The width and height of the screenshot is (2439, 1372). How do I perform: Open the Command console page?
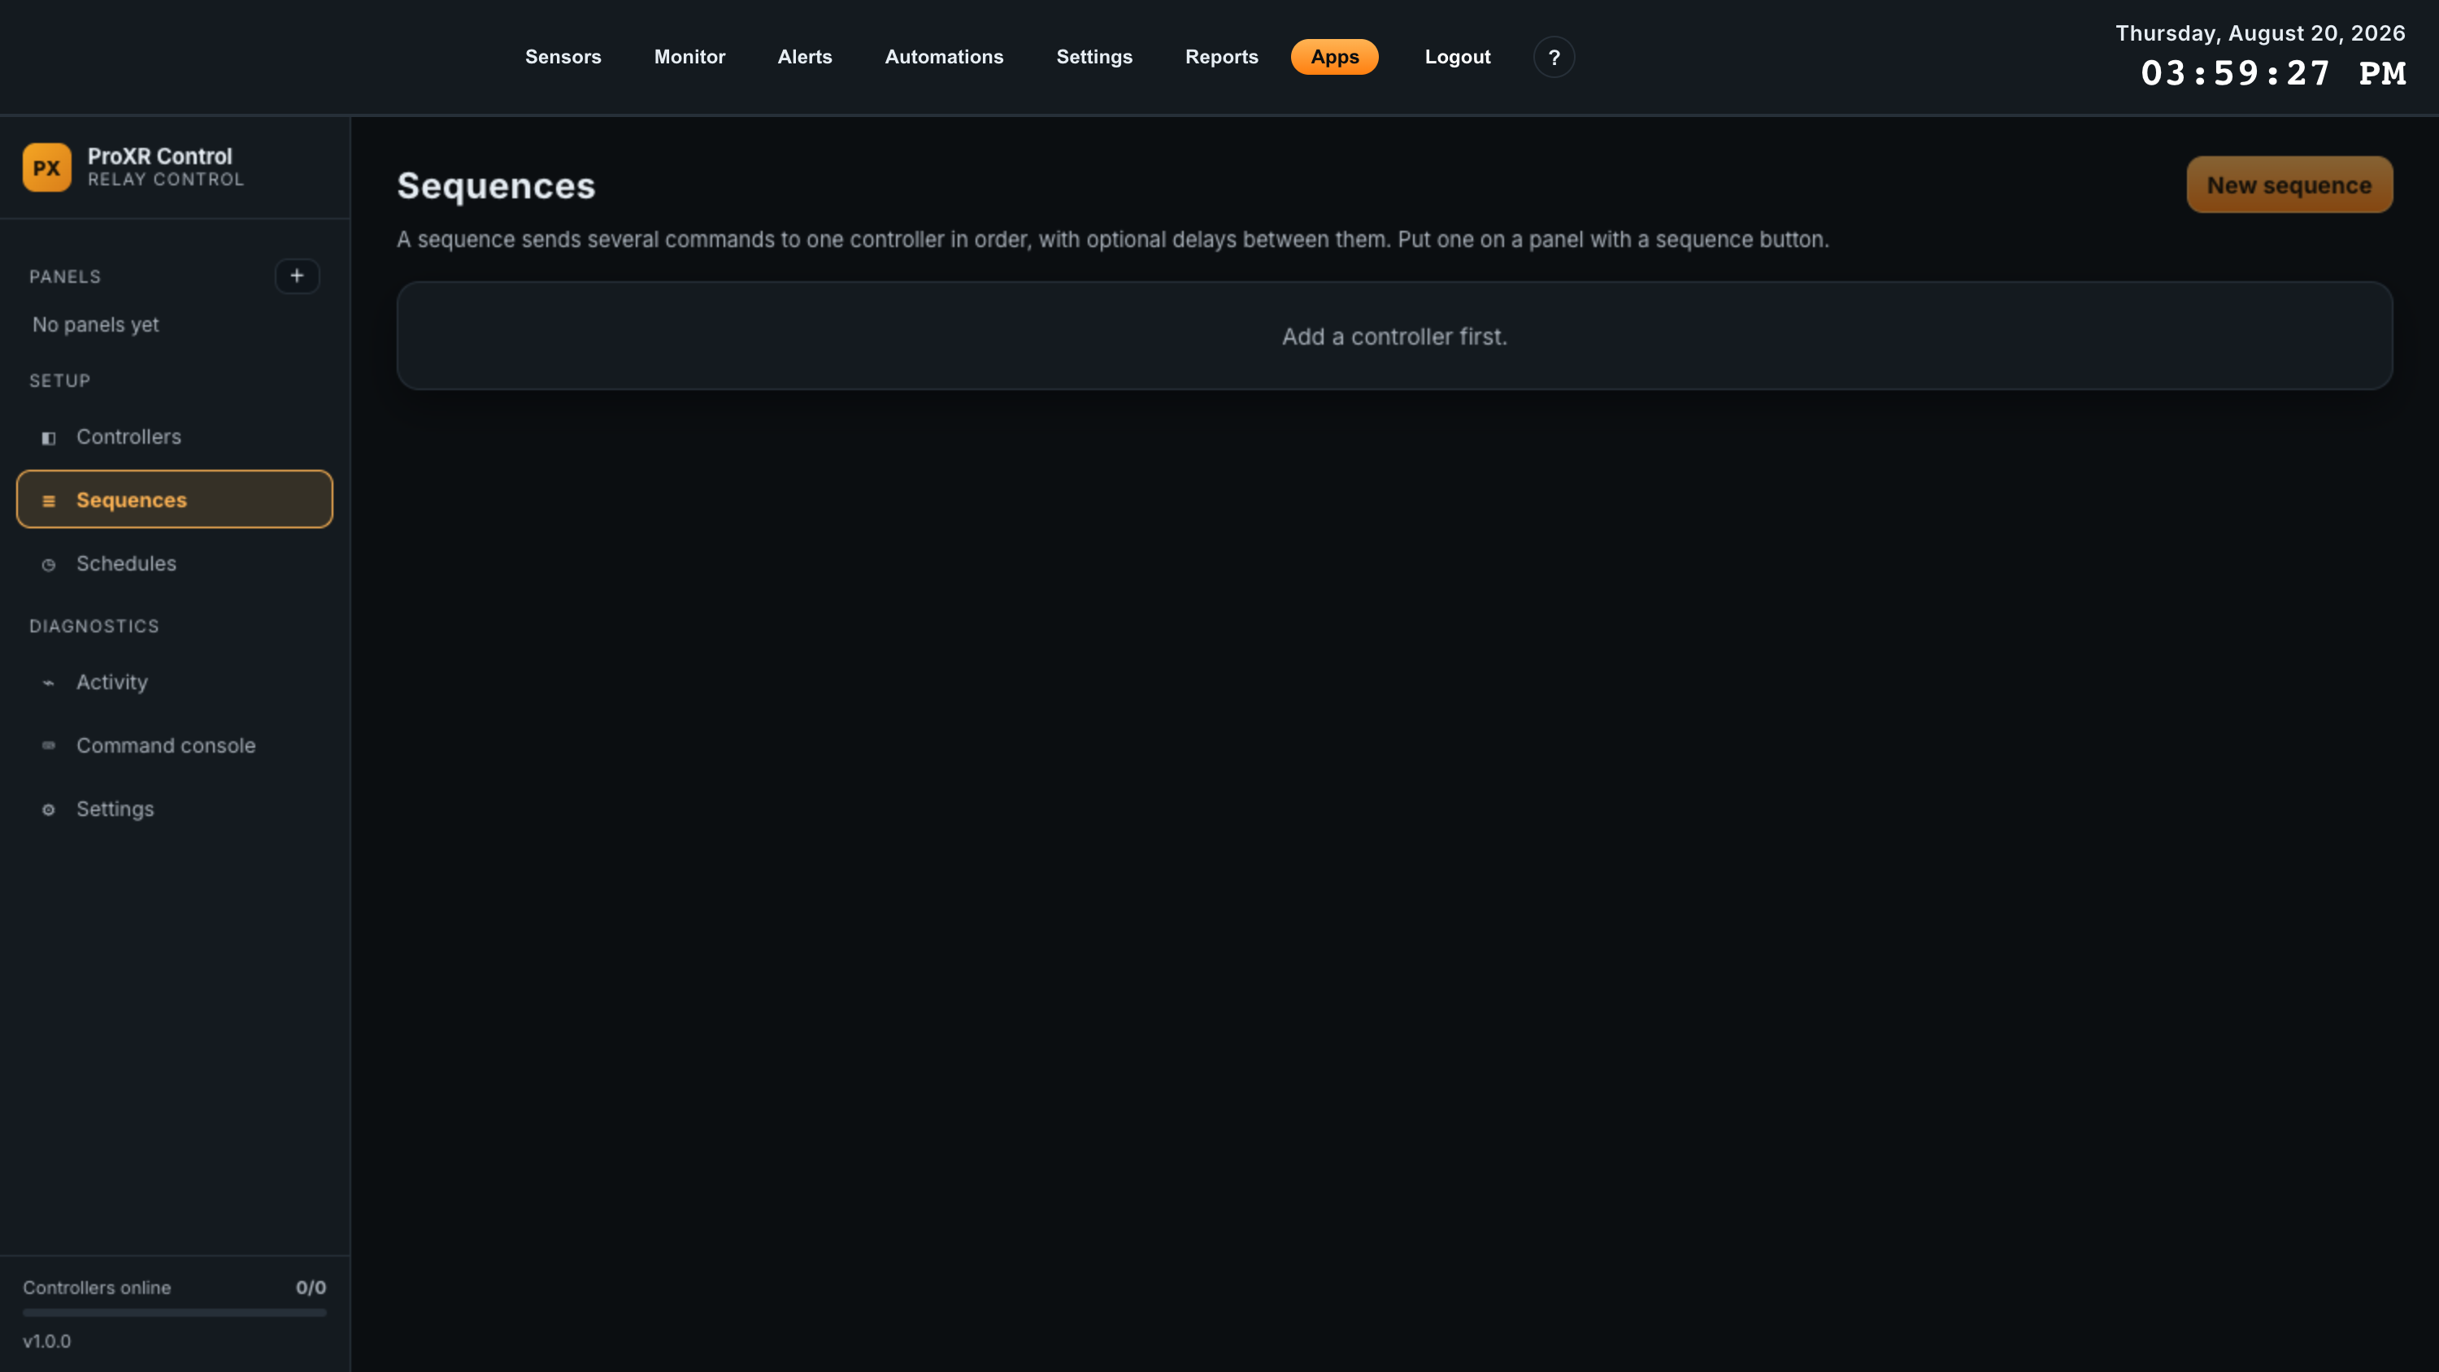point(174,745)
